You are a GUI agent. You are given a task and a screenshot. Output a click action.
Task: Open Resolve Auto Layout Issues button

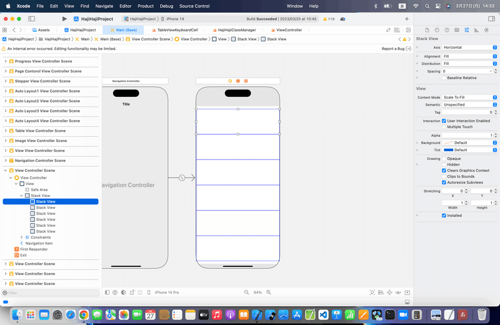(398, 292)
